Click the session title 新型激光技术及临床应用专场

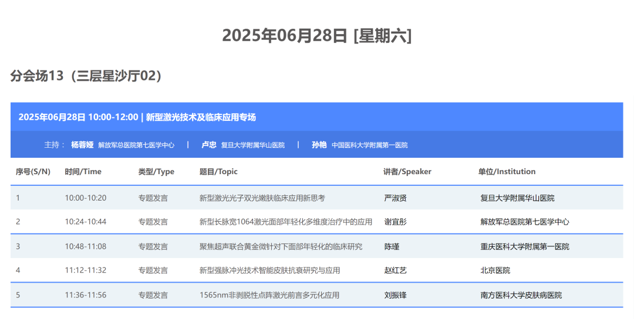[201, 117]
